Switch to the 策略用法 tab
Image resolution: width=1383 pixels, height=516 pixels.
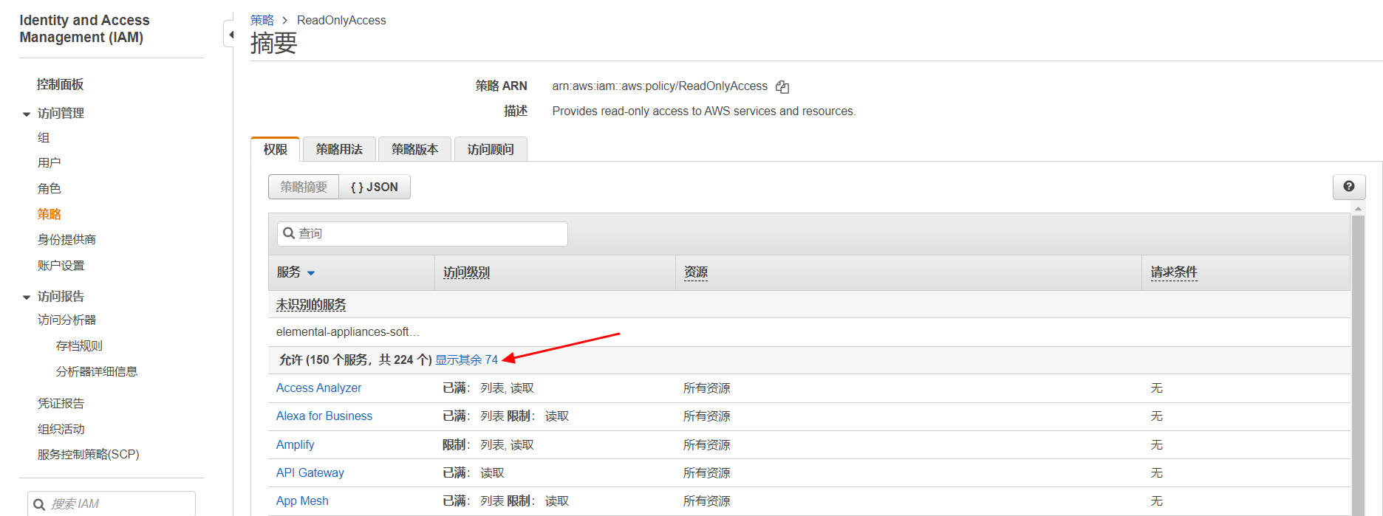pyautogui.click(x=339, y=149)
